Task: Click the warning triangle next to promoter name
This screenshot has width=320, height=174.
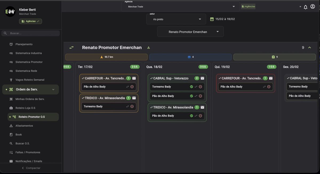Action: 149,48
